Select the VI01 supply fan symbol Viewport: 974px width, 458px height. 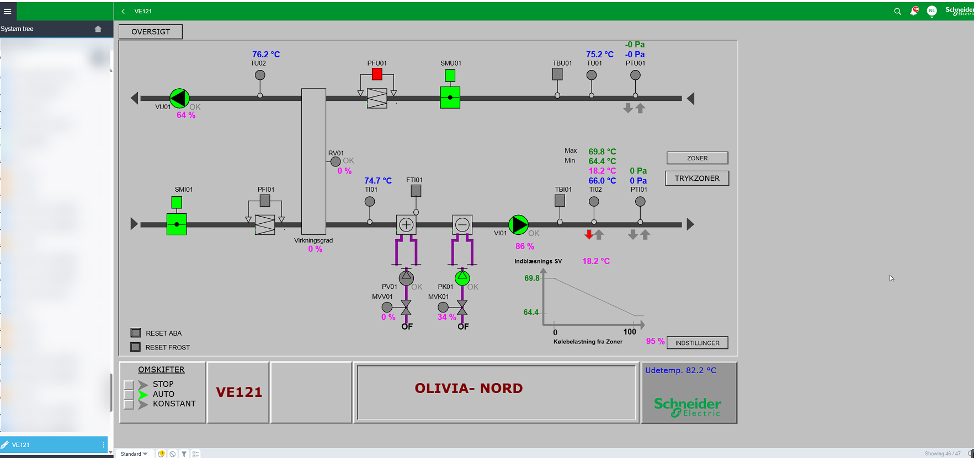[518, 224]
